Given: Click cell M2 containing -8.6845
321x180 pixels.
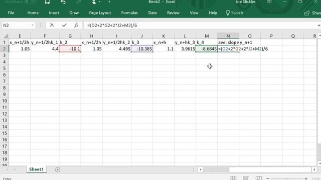Looking at the screenshot, I should point(207,49).
